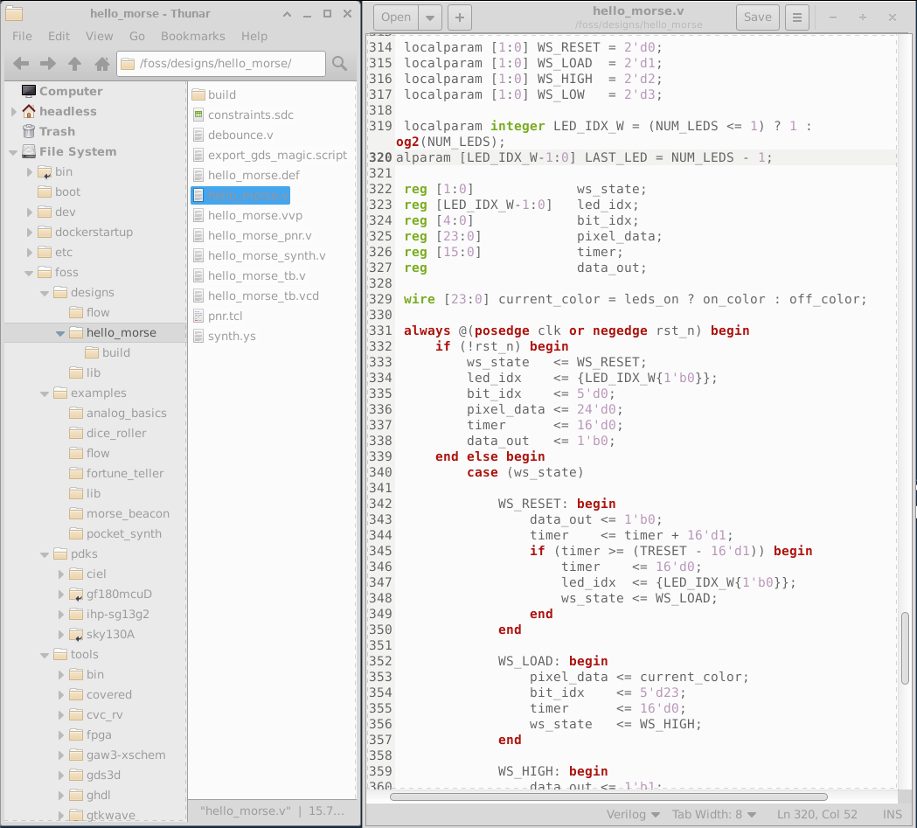Viewport: 917px width, 828px height.
Task: Open the editor hamburger menu
Action: tap(796, 17)
